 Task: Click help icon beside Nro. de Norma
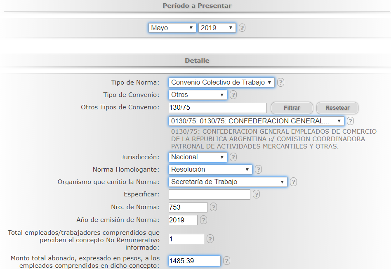(x=213, y=207)
